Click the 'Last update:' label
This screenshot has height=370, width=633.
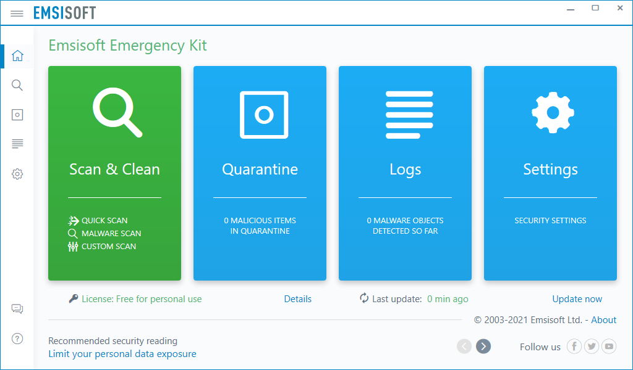397,299
